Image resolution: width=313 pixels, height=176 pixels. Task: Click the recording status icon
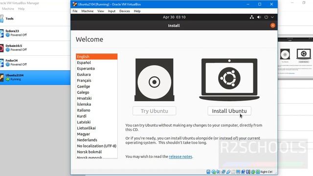243,172
